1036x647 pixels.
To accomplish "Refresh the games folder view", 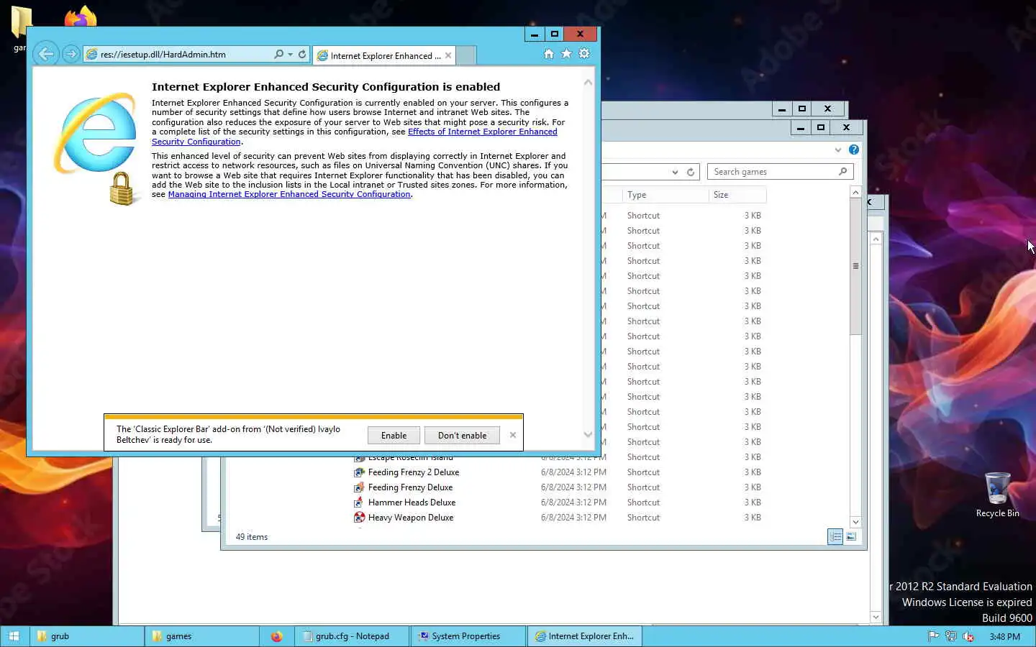I will (691, 172).
